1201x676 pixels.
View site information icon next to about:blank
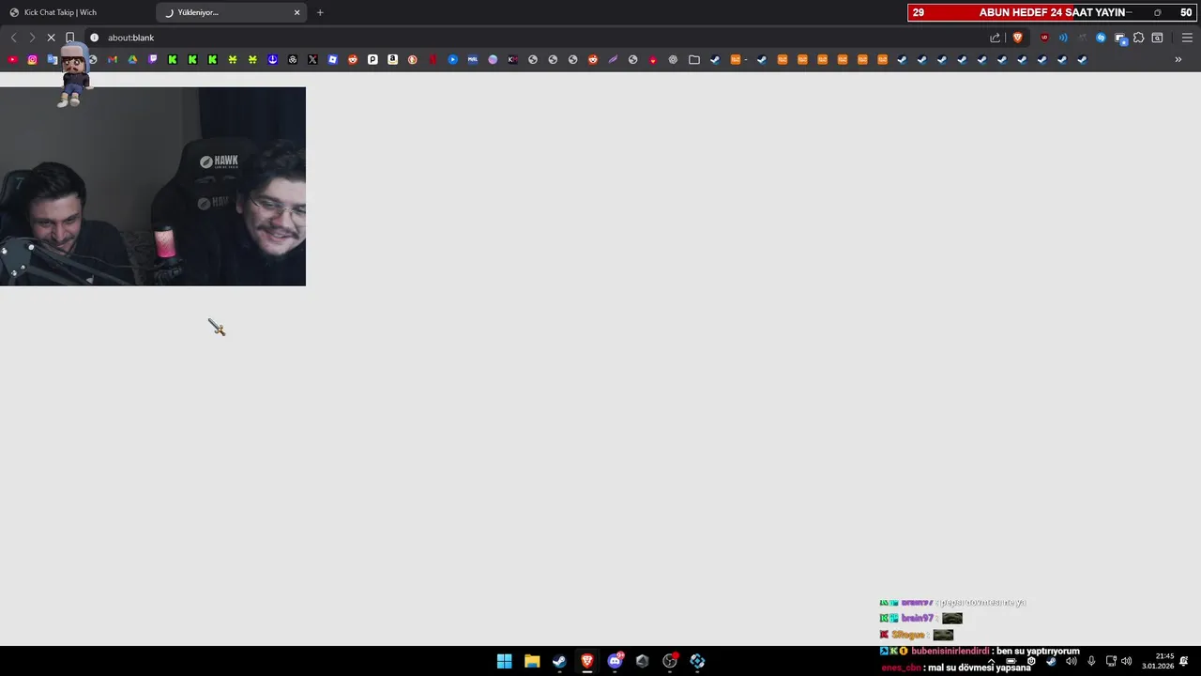[x=94, y=38]
